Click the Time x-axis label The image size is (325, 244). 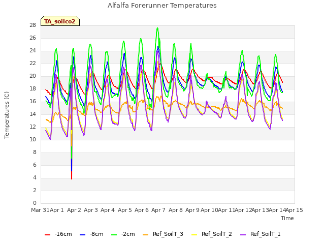[287, 218]
